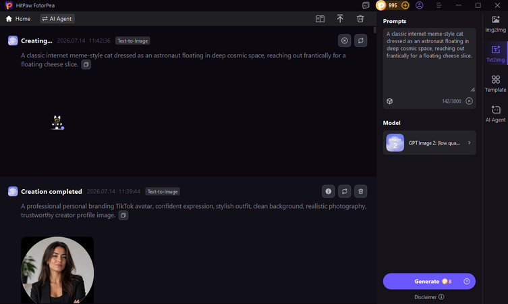Click the GPT Image 2 model thumbnail icon

coord(395,143)
